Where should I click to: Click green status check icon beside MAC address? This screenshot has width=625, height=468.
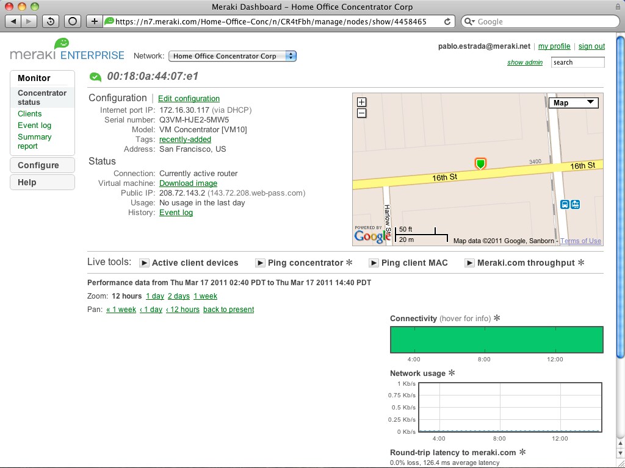[x=95, y=76]
